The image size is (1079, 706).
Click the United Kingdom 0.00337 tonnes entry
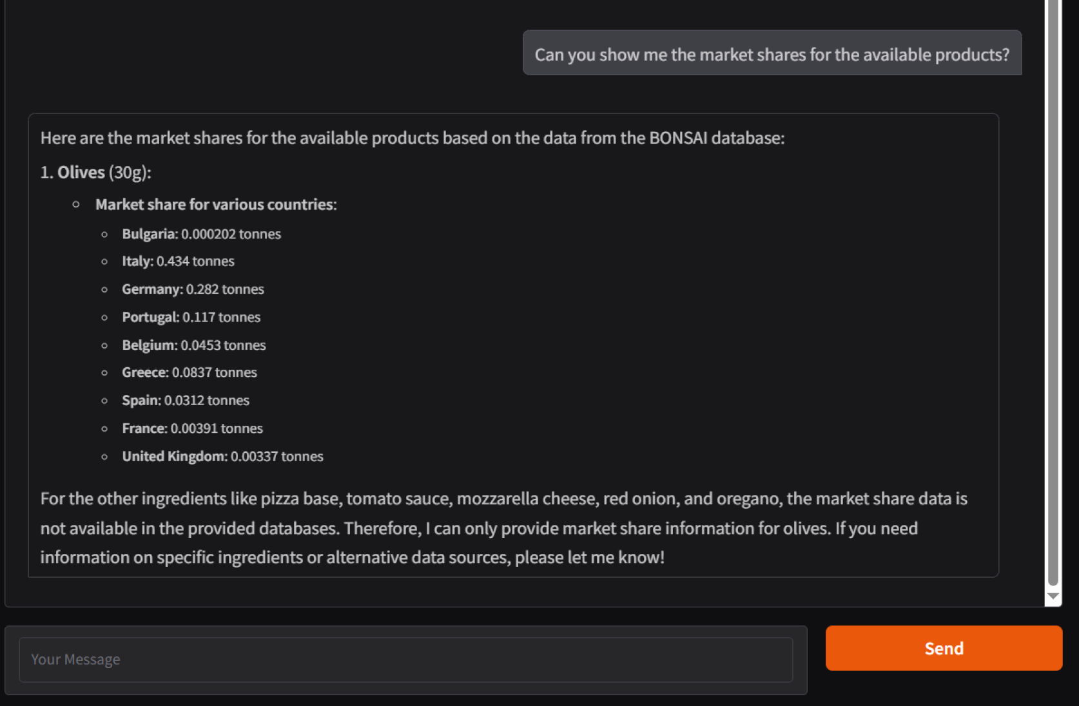(222, 457)
